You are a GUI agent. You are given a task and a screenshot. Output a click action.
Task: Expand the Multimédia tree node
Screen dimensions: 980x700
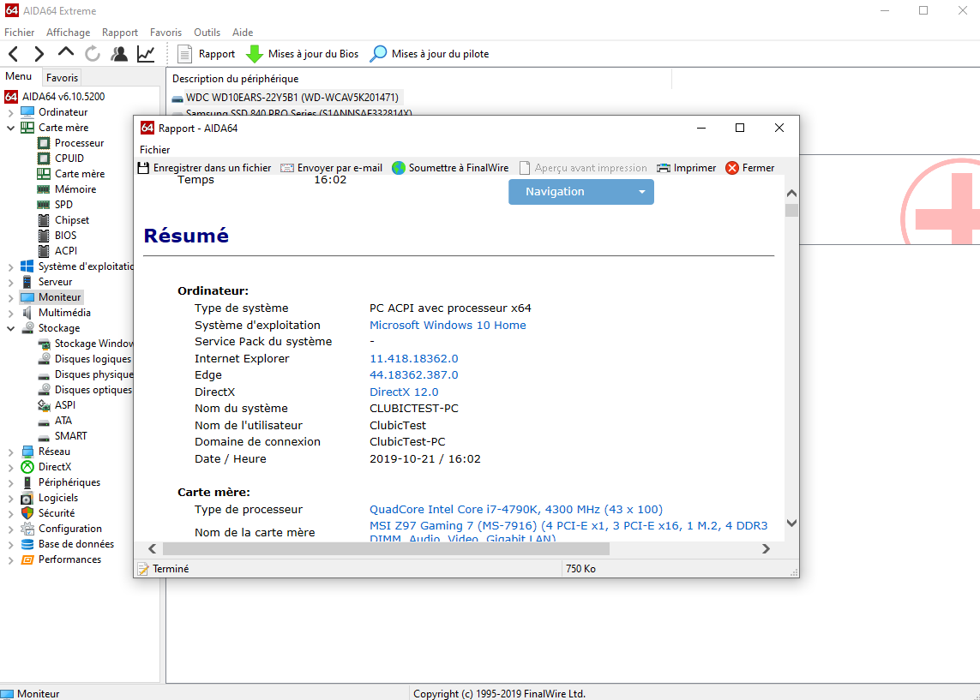(10, 314)
